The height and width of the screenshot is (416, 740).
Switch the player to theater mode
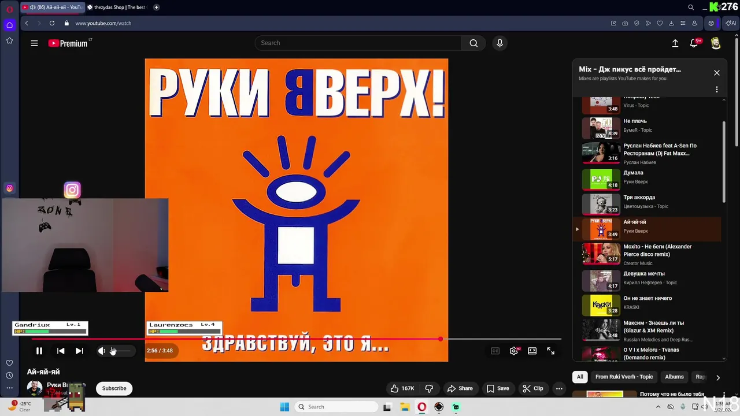pos(532,351)
